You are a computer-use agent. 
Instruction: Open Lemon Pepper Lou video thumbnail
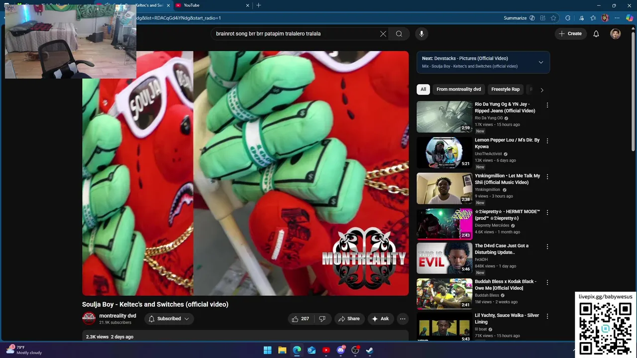pos(444,153)
